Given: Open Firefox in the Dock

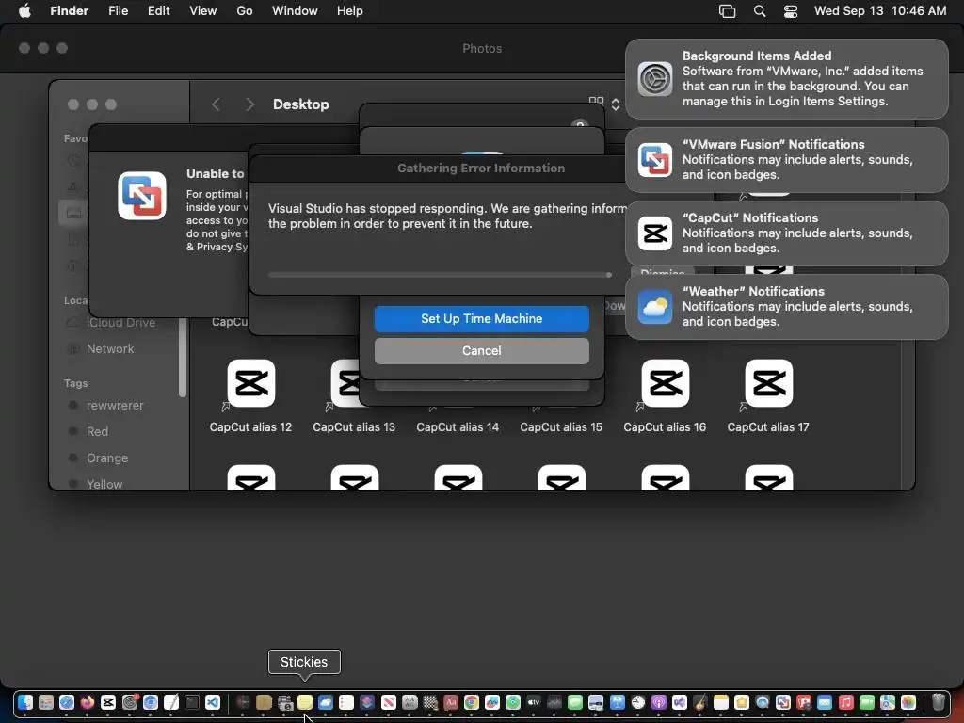Looking at the screenshot, I should tap(88, 702).
